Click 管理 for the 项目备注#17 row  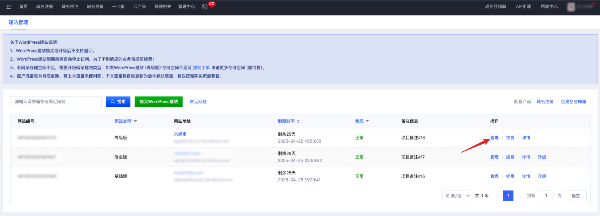coord(494,157)
